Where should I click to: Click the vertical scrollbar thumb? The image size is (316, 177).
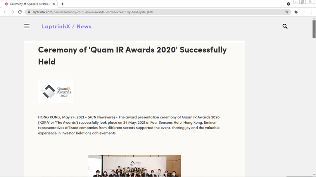pos(314,29)
